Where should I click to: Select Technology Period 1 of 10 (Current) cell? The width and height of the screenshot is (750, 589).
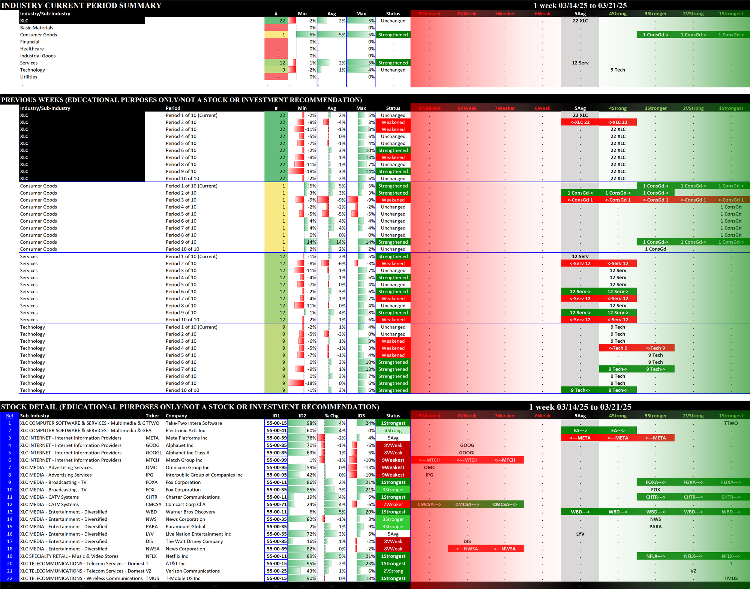[x=191, y=327]
